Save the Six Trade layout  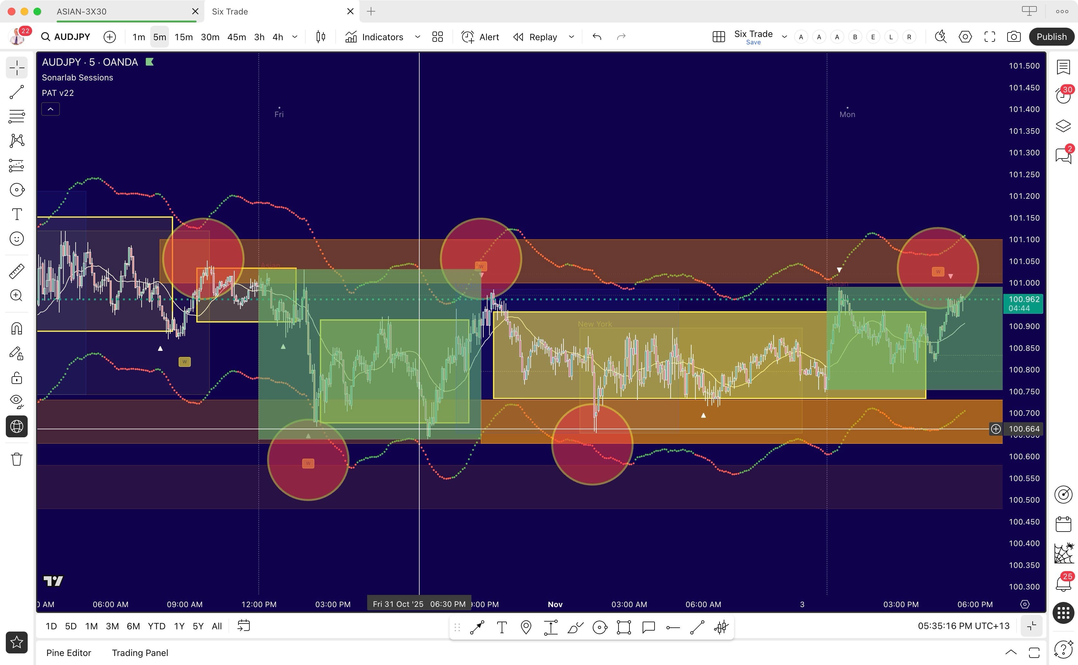754,42
